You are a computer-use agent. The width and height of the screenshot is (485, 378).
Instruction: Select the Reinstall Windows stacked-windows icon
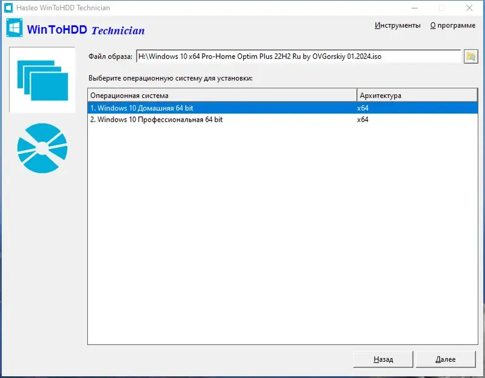pyautogui.click(x=42, y=80)
